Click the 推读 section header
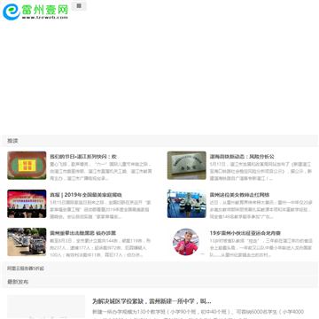 click(x=12, y=141)
